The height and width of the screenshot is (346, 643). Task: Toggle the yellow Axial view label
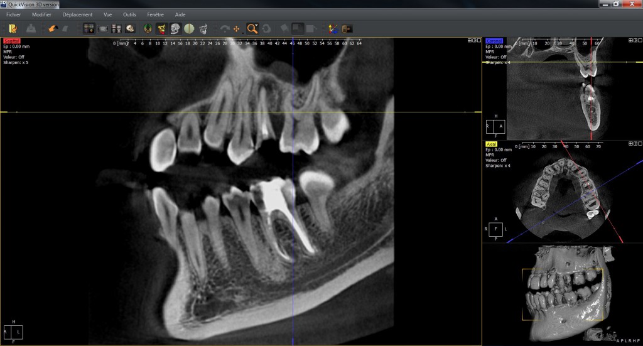click(492, 144)
